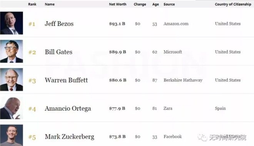
Task: Sort by the Age column header
Action: [155, 4]
